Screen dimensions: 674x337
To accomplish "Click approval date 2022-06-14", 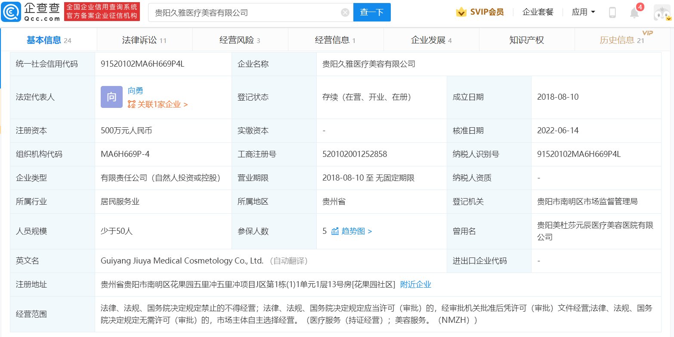I will click(x=558, y=131).
